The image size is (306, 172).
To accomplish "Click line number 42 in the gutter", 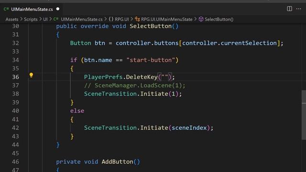I will click(16, 128).
